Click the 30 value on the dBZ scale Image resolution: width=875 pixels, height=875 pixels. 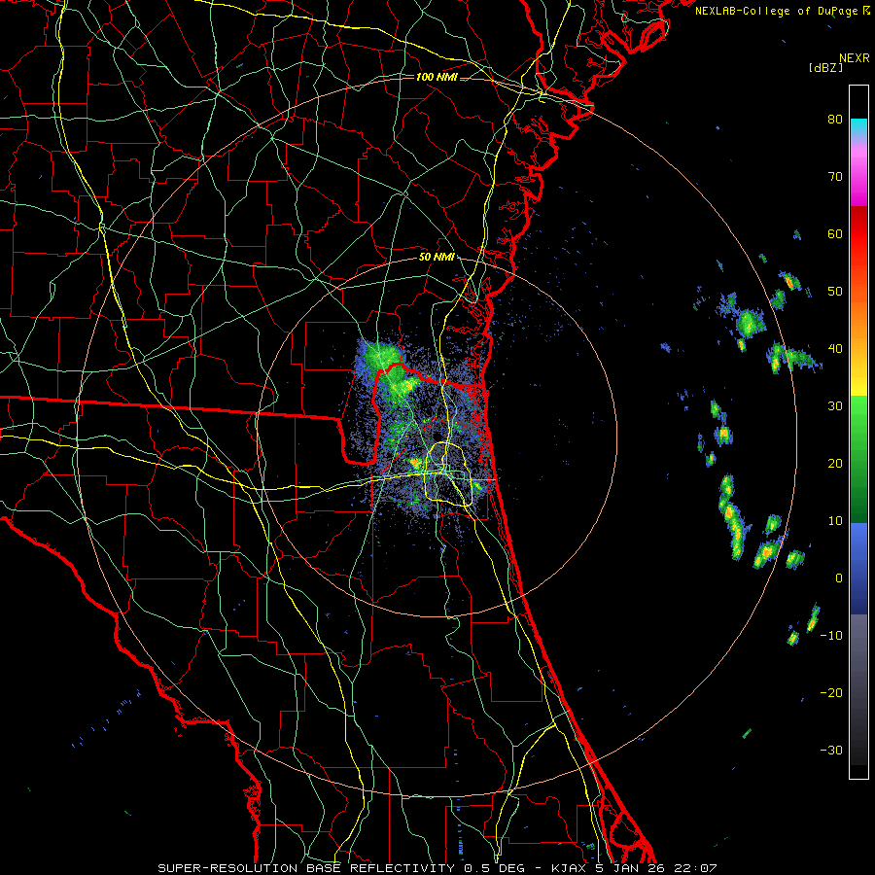click(835, 406)
